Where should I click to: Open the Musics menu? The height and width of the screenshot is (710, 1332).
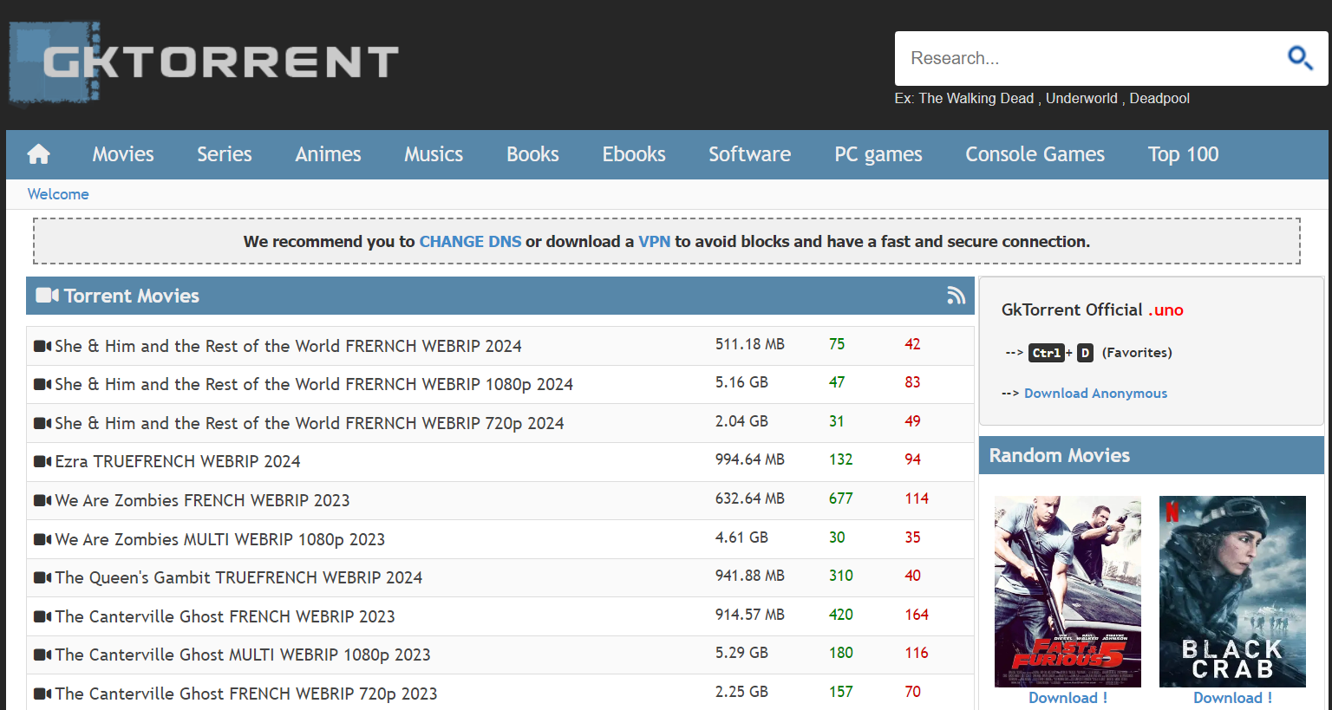[x=434, y=154]
